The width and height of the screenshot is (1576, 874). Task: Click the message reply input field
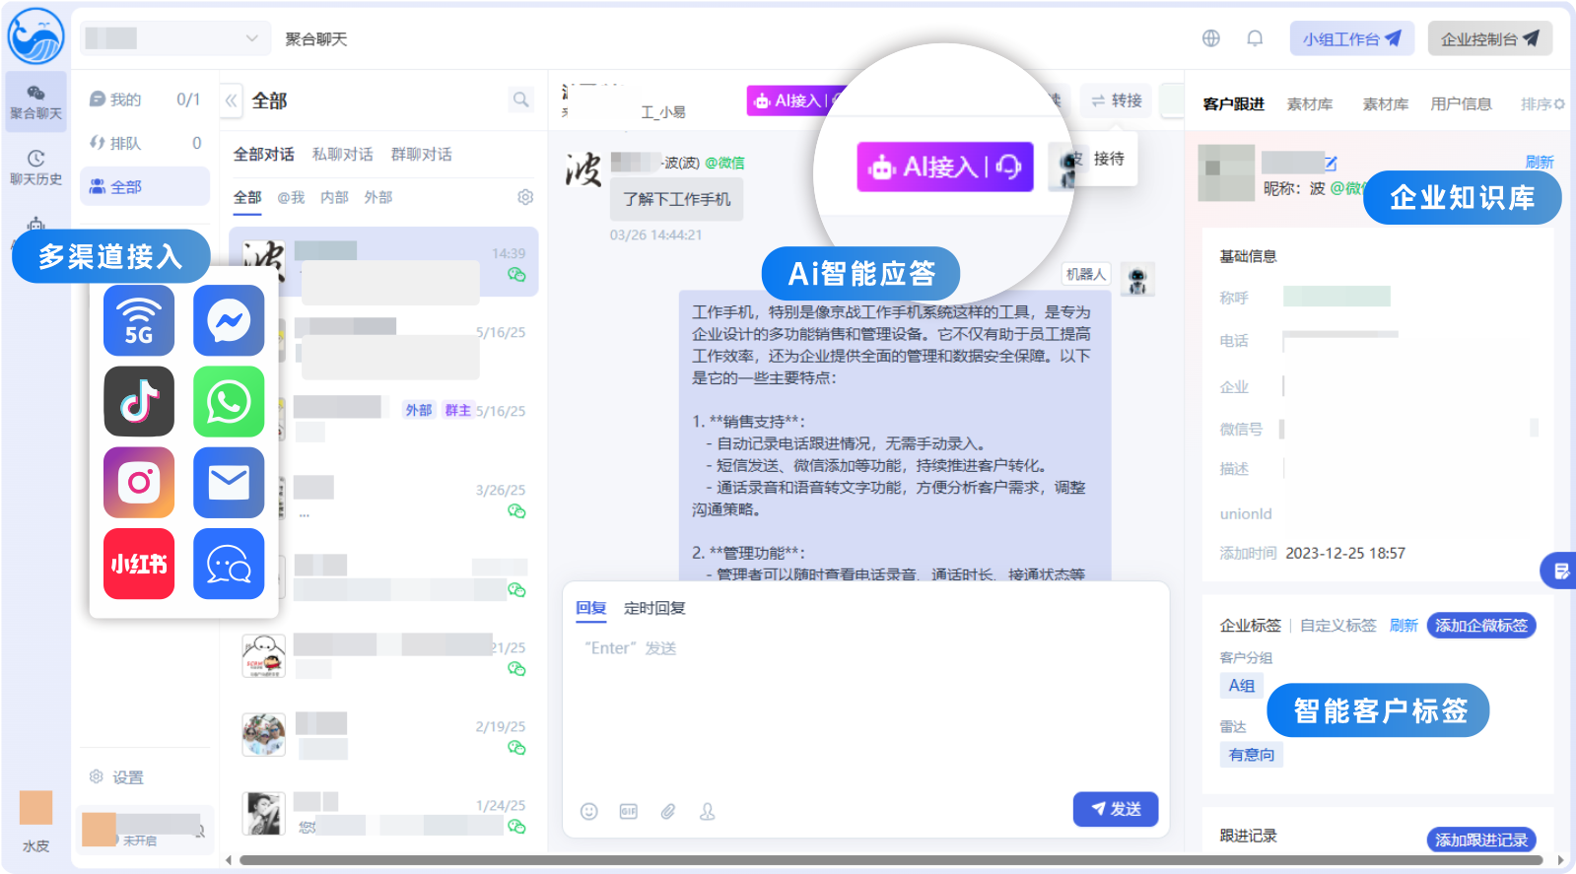click(x=865, y=709)
